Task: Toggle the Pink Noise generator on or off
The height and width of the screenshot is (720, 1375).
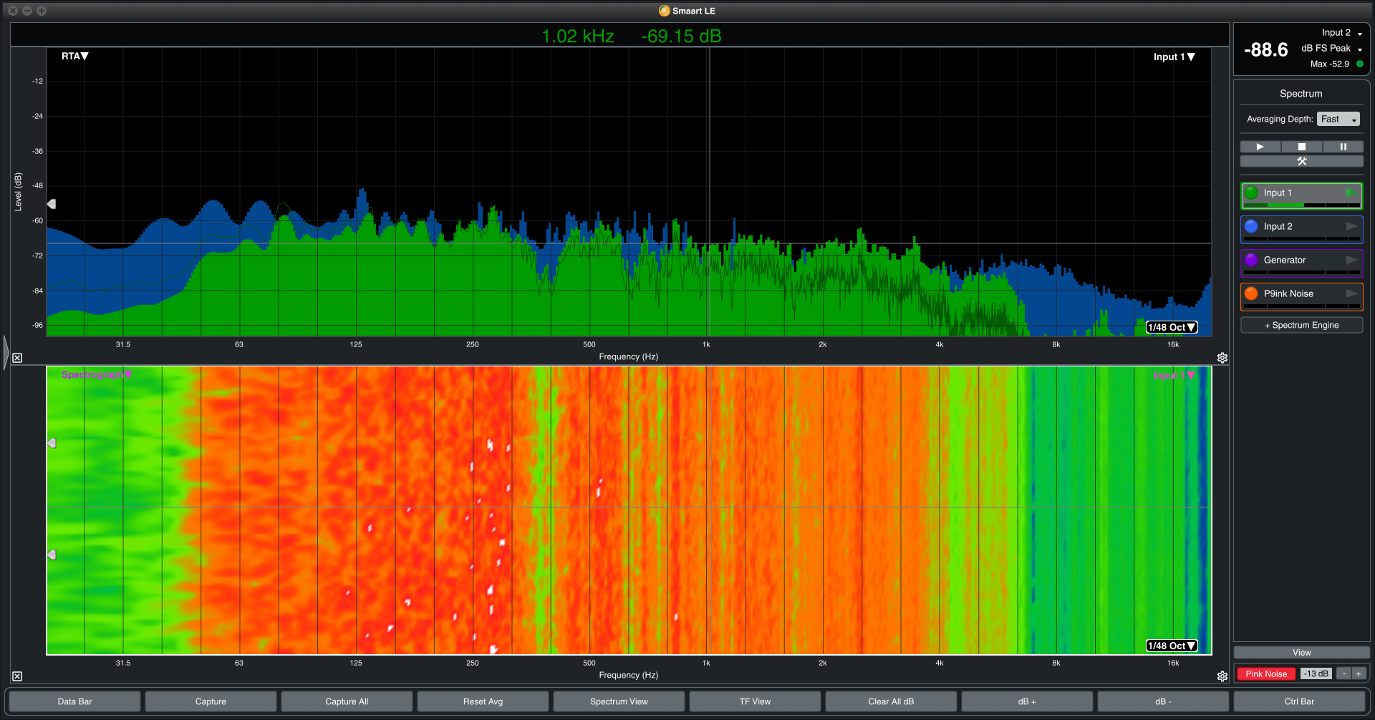Action: [x=1266, y=674]
